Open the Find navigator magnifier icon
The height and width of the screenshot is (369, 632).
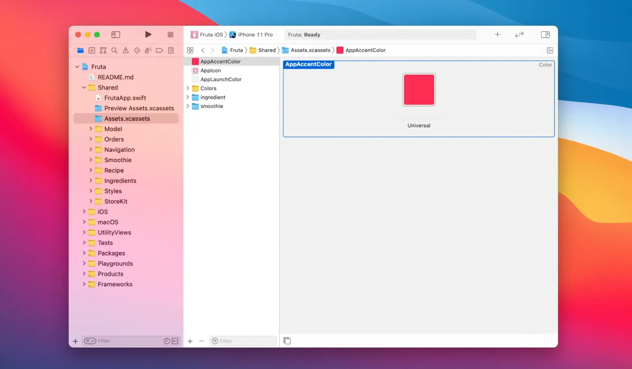pos(114,51)
